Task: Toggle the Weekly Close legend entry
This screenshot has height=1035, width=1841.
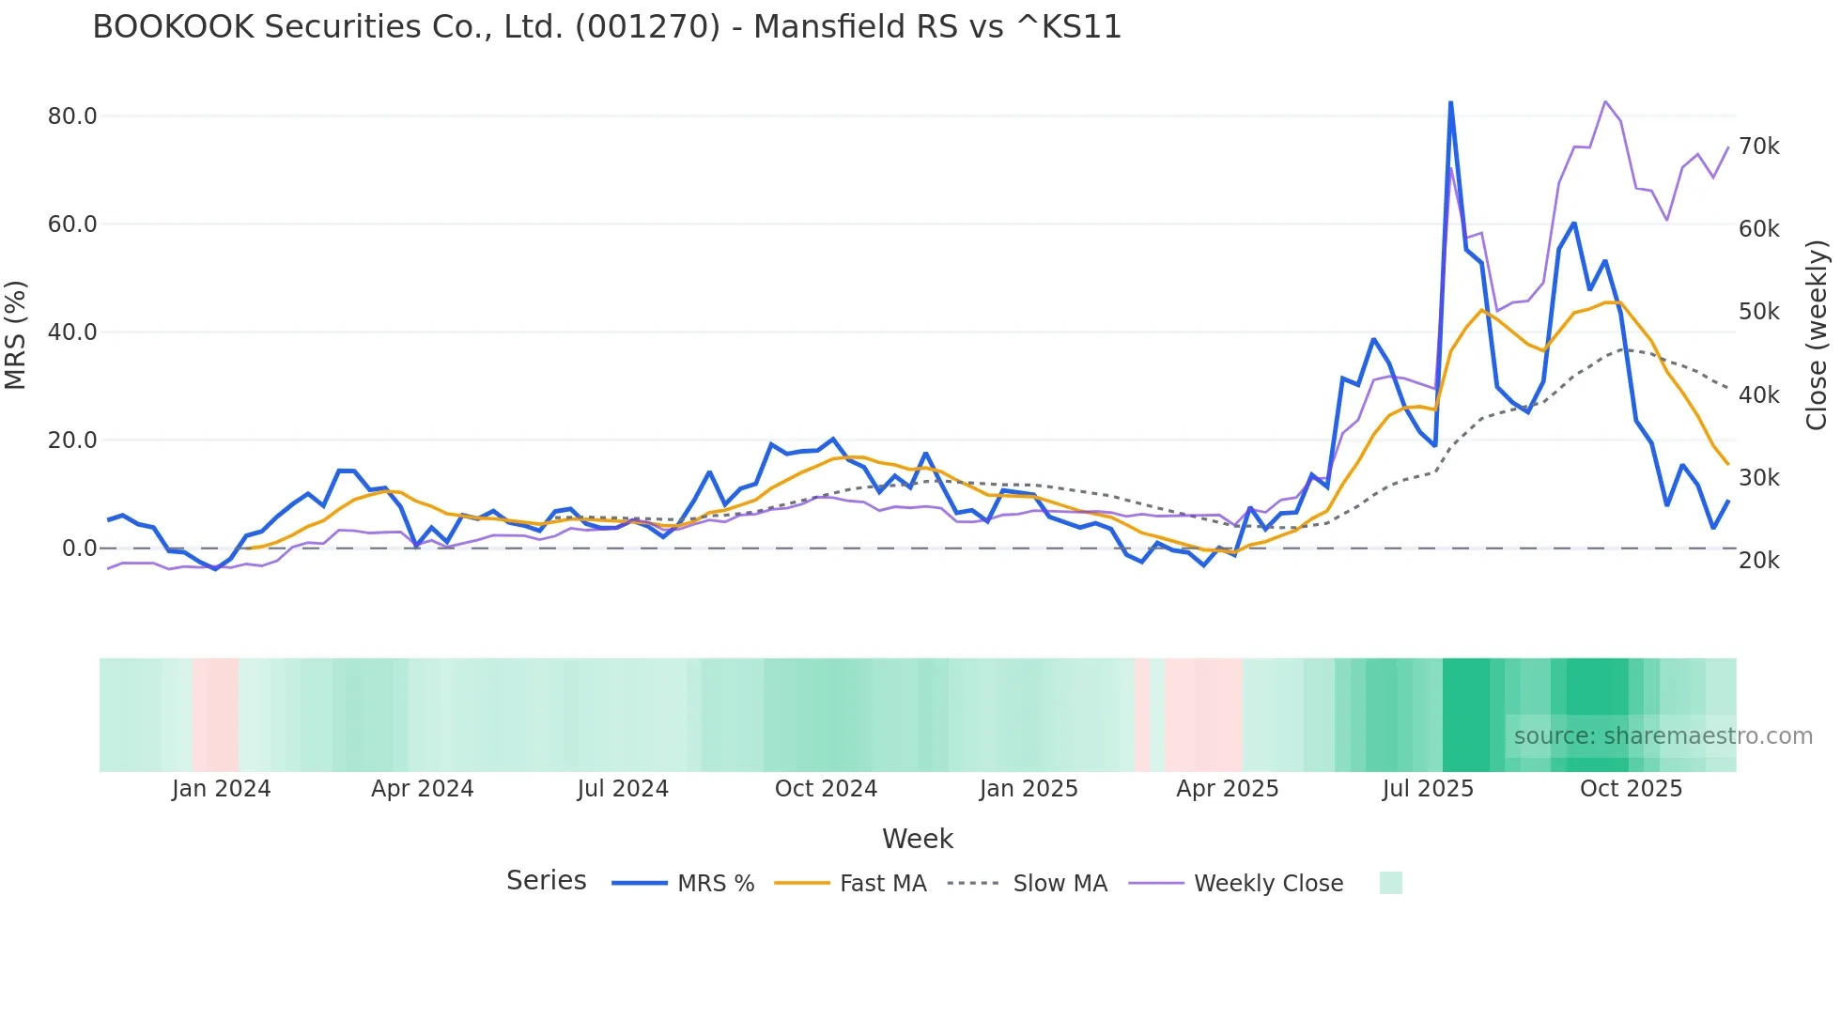Action: click(x=1236, y=883)
